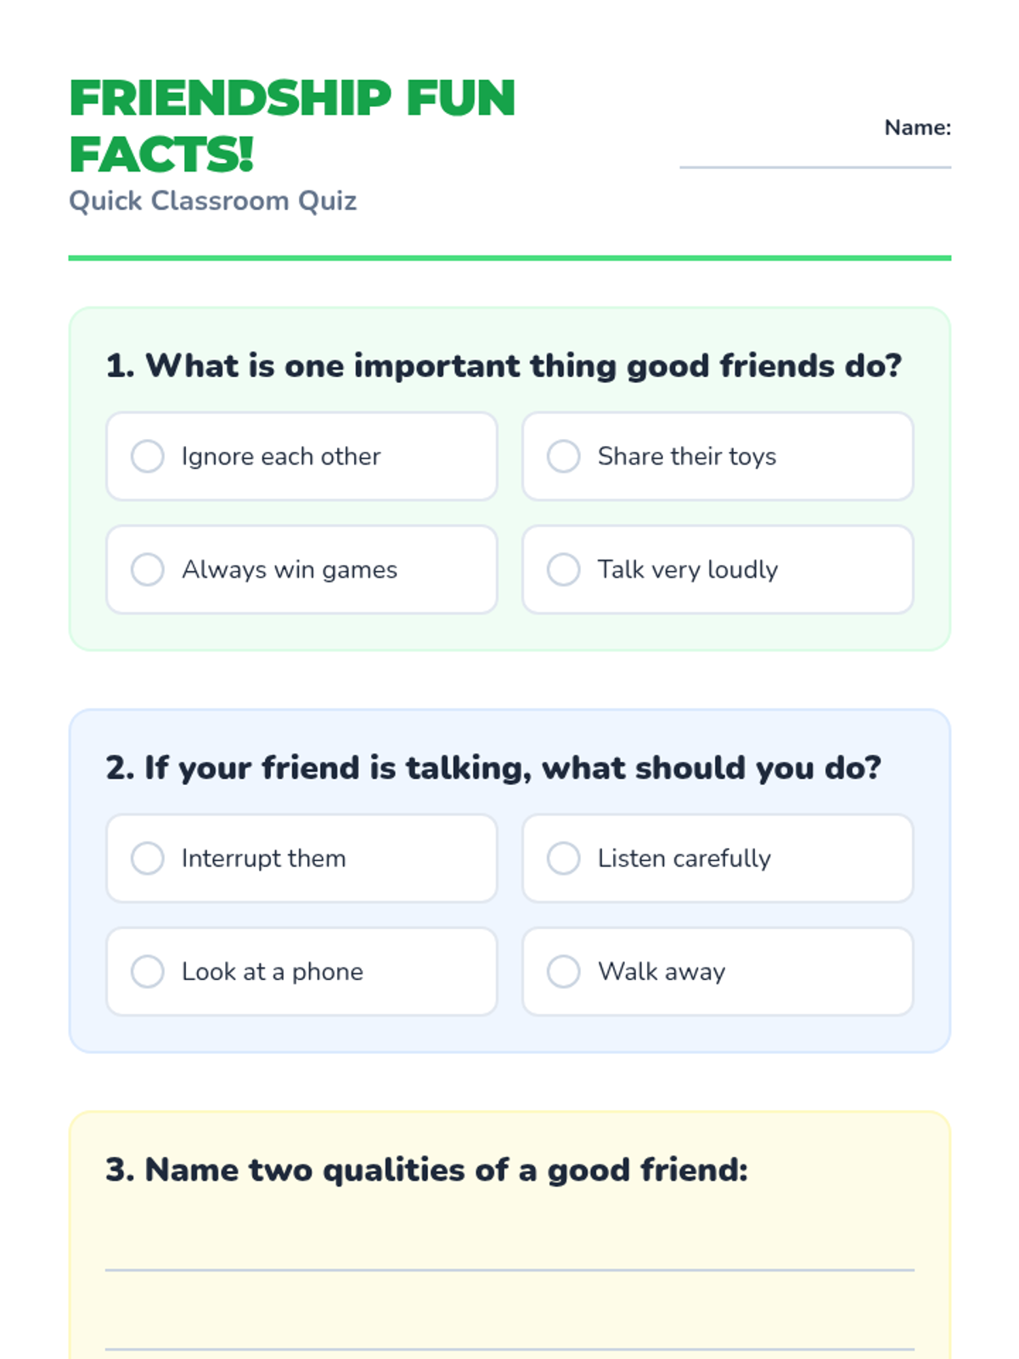This screenshot has width=1019, height=1359.
Task: Choose 'Share their toys' radio option
Action: pyautogui.click(x=563, y=456)
